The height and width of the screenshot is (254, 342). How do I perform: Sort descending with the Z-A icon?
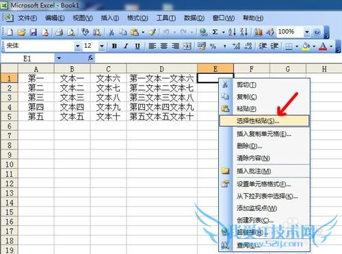[244, 32]
